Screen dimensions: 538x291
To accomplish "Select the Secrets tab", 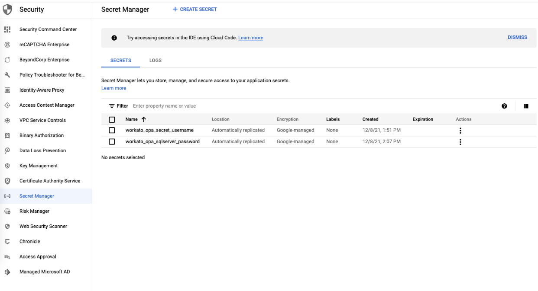I will click(120, 61).
